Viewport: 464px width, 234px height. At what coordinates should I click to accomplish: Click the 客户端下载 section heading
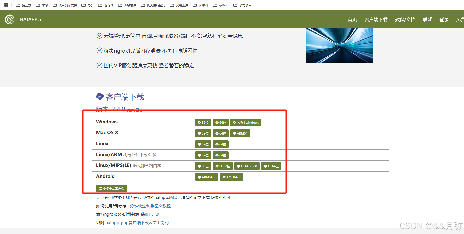pos(125,97)
